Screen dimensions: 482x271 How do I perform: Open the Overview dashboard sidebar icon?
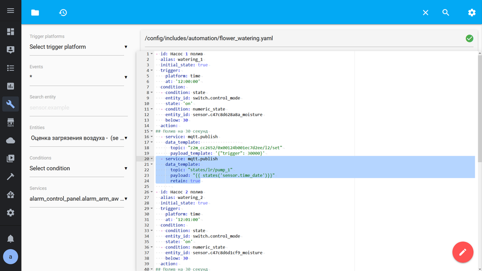point(10,32)
